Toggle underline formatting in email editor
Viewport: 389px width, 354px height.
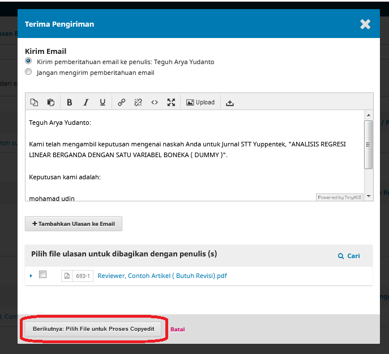pyautogui.click(x=102, y=103)
